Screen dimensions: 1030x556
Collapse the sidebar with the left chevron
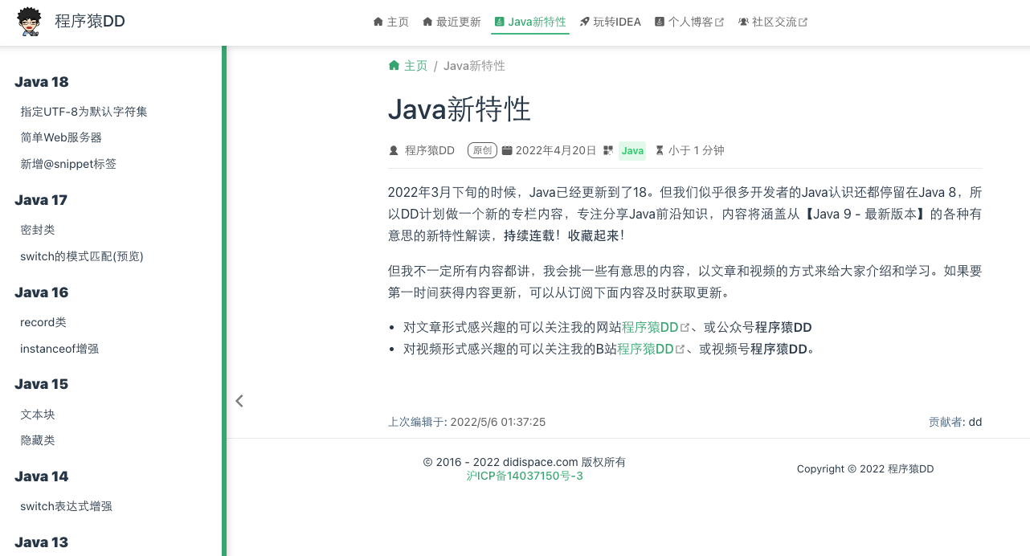tap(239, 400)
